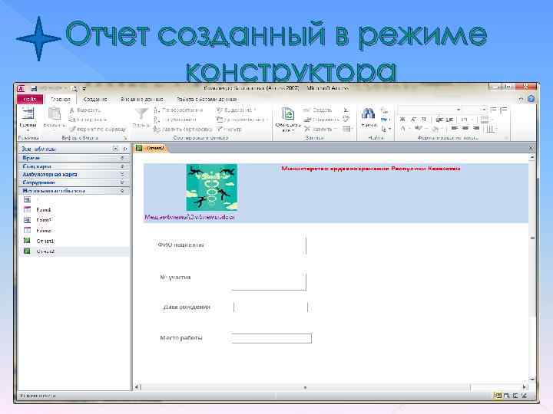The image size is (553, 414).
Task: Click the horizontal scrollbar of the report
Action: (332, 387)
